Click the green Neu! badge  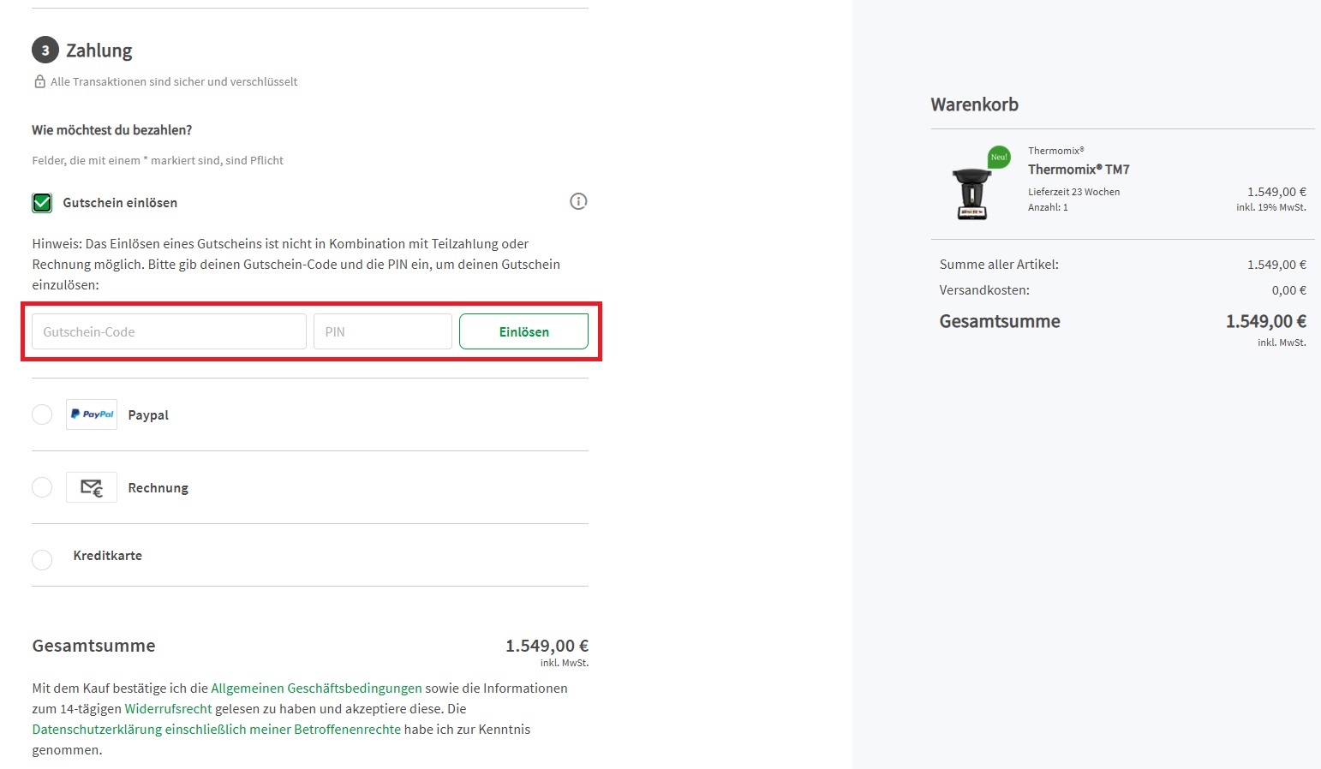999,157
